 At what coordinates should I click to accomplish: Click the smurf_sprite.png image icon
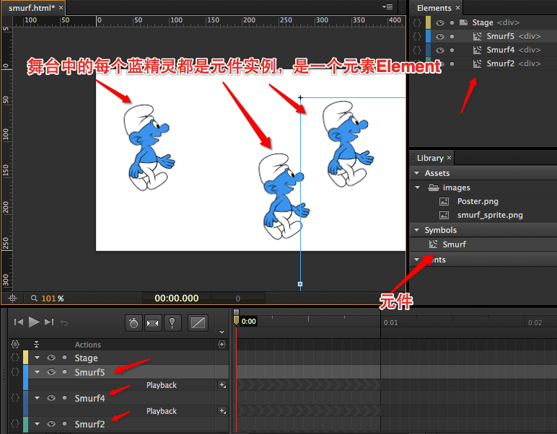(444, 215)
